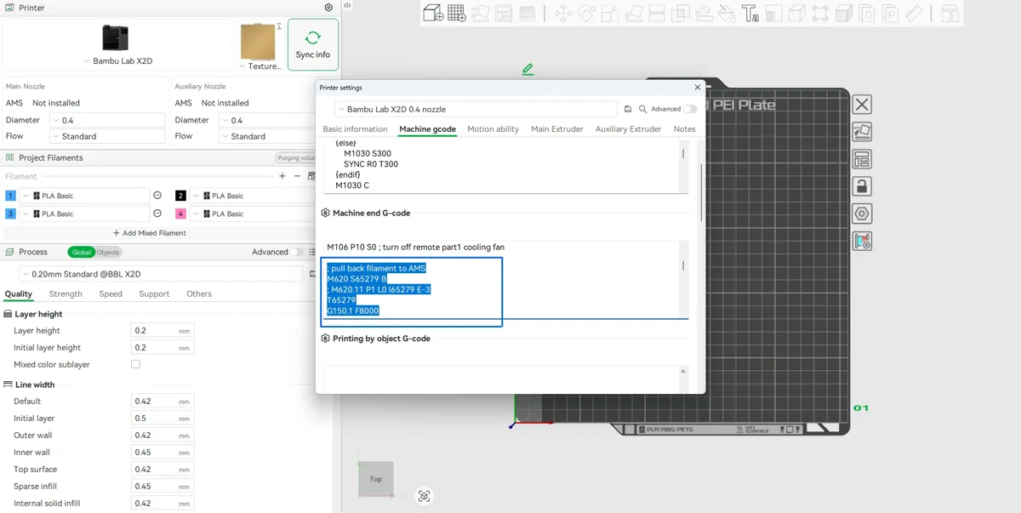This screenshot has width=1021, height=513.
Task: Click the Sync info button
Action: point(313,44)
